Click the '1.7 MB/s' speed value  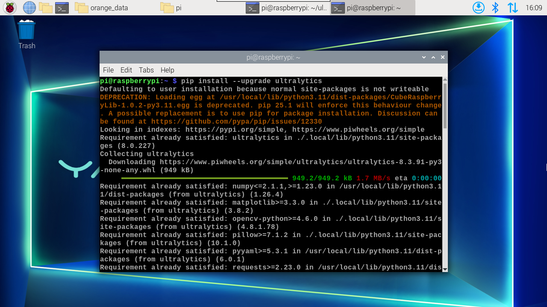coord(373,178)
